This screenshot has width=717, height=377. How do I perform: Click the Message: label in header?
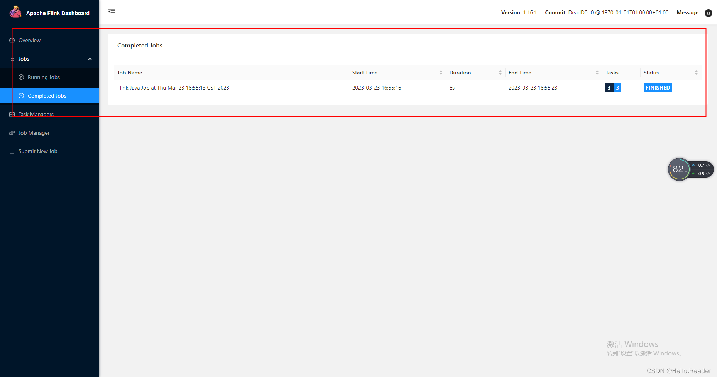[x=688, y=12]
